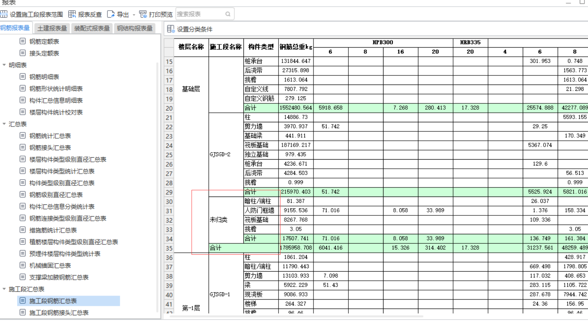
Task: Click the horizontal scrollbar under the table
Action: pyautogui.click(x=296, y=316)
